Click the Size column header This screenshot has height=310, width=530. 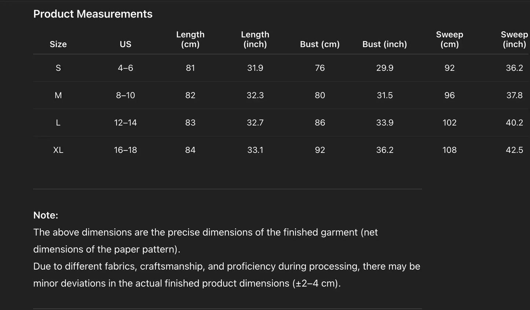(58, 44)
